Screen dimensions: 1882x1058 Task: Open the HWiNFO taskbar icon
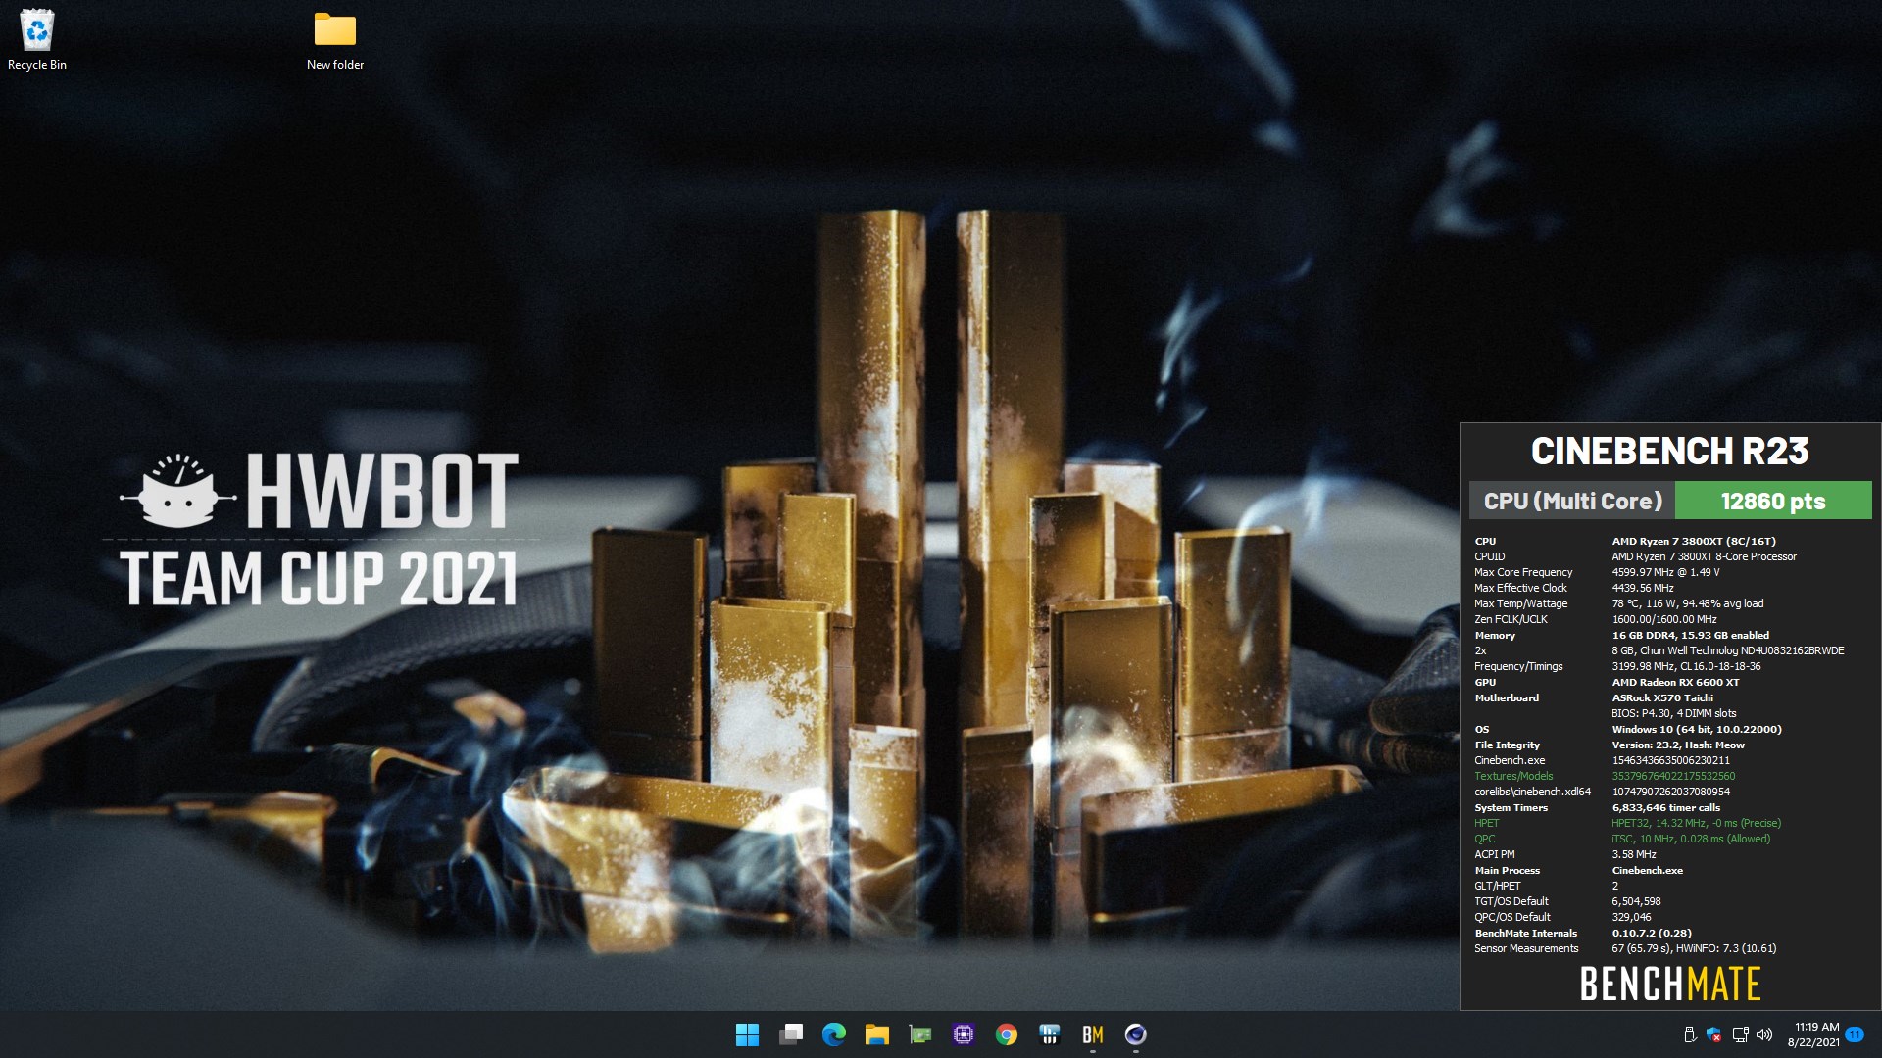pos(1050,1034)
